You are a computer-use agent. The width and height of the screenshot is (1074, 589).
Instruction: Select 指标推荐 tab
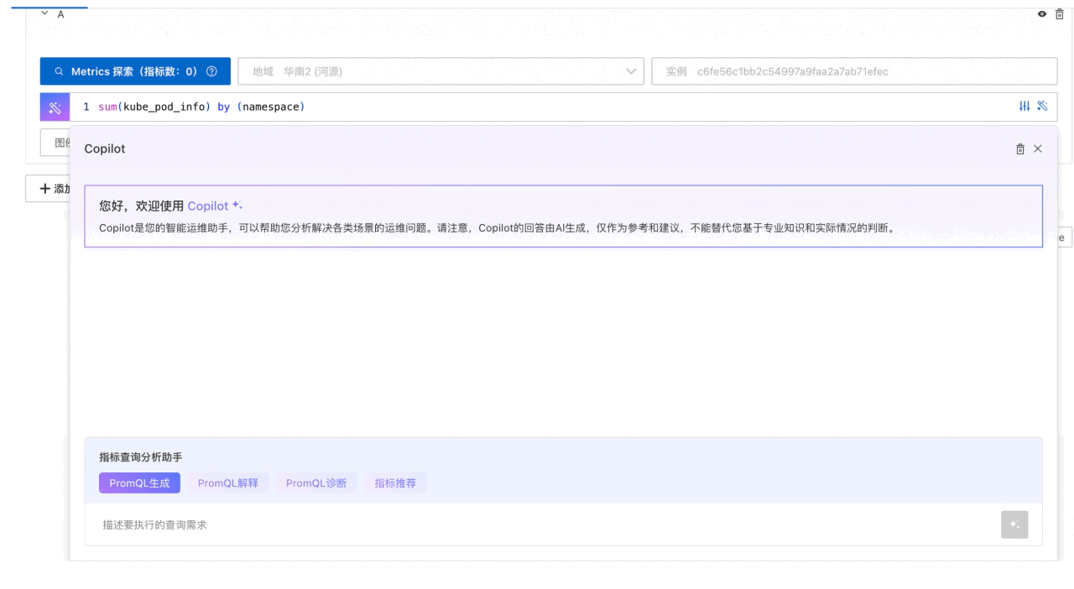coord(395,483)
